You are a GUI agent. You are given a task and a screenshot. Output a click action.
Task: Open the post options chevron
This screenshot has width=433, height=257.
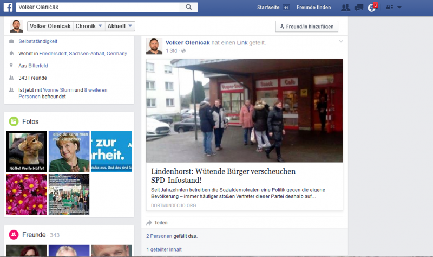(x=340, y=42)
